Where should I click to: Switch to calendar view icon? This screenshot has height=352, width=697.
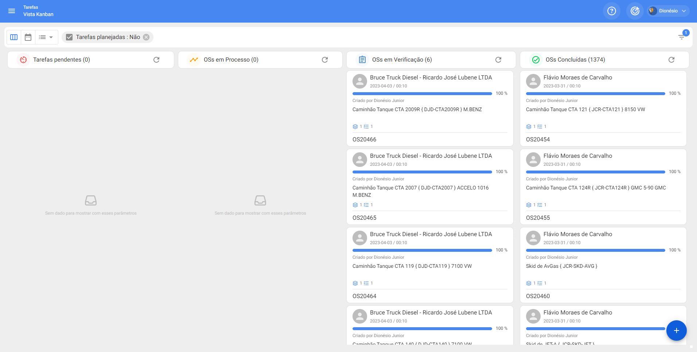(x=28, y=37)
